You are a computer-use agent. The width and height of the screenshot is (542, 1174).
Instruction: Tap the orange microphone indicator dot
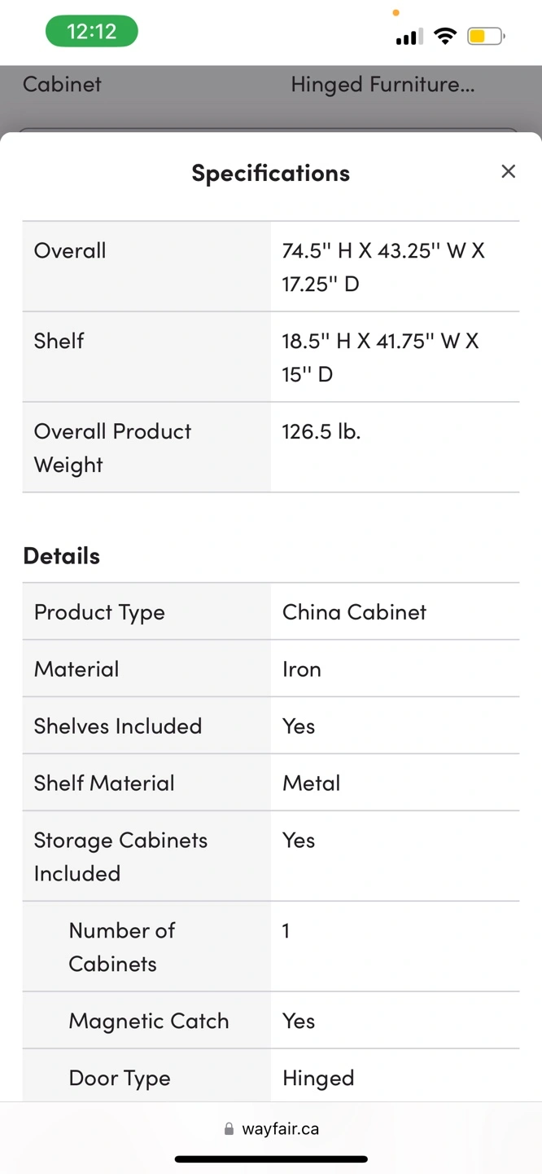[x=396, y=13]
